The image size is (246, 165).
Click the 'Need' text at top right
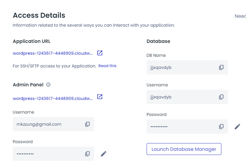240,16
